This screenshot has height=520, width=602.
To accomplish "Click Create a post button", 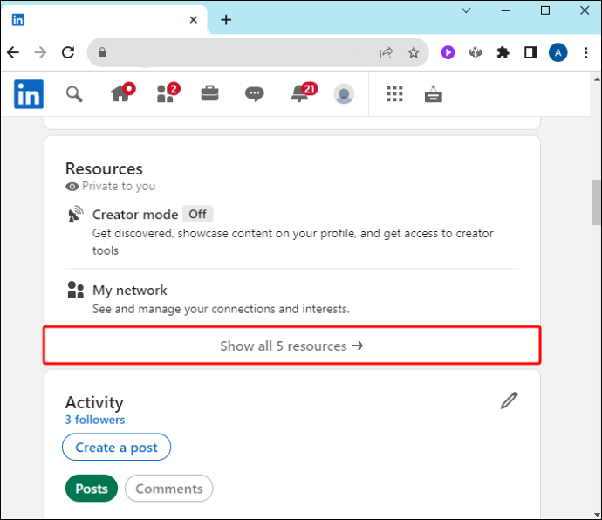I will tap(116, 447).
